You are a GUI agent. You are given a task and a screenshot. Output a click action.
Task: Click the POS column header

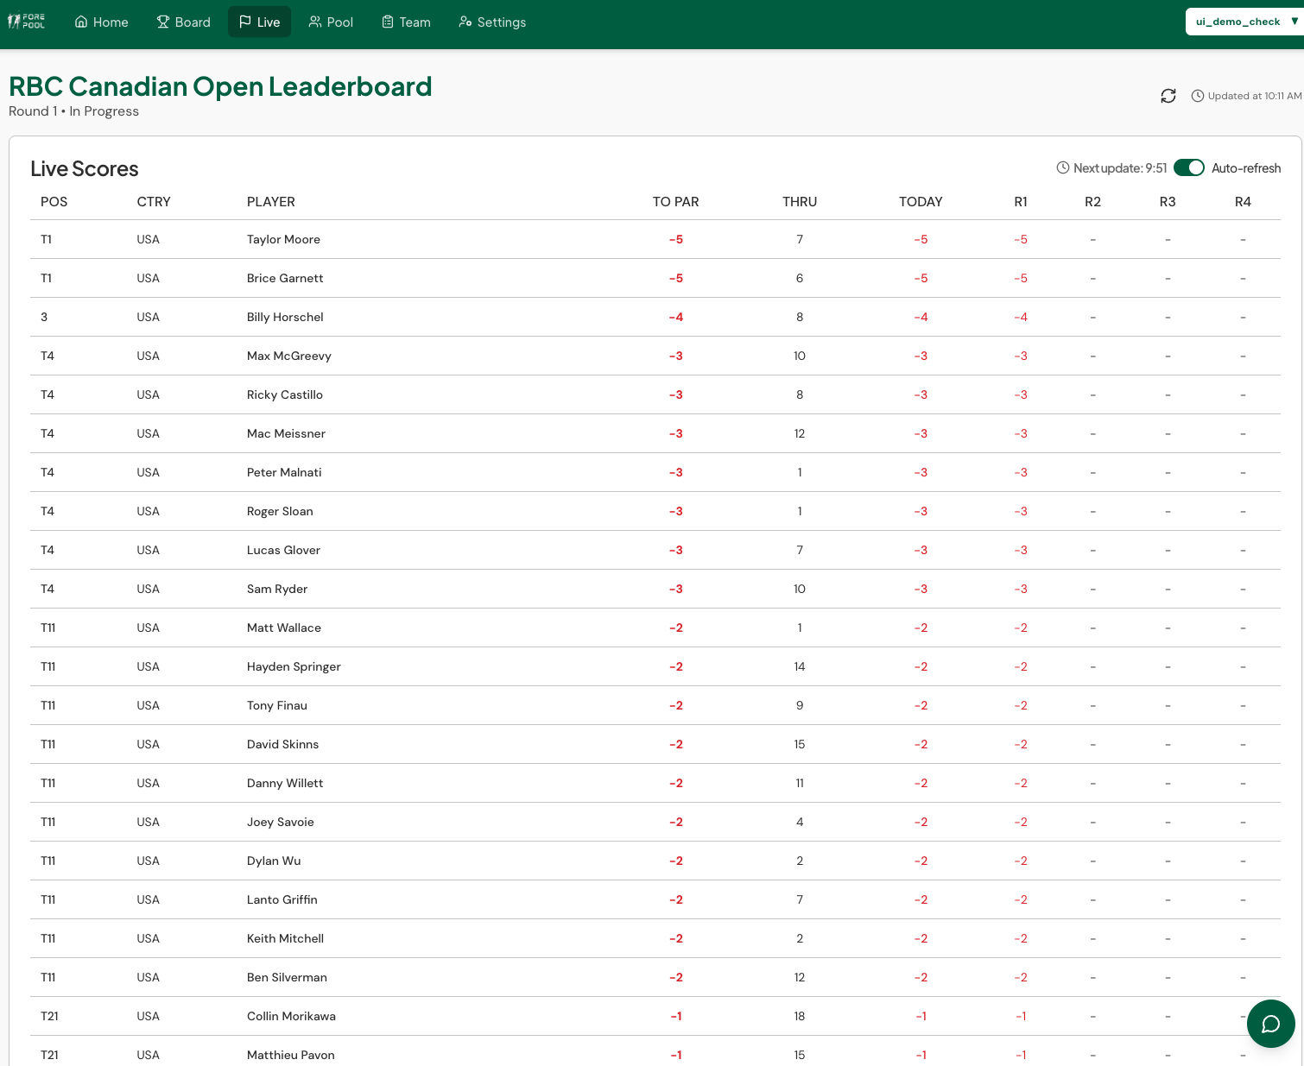click(54, 202)
